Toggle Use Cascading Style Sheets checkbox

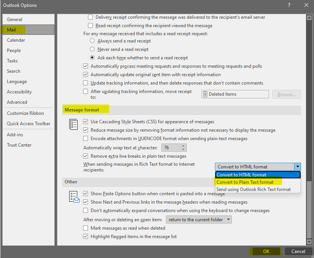[86, 121]
